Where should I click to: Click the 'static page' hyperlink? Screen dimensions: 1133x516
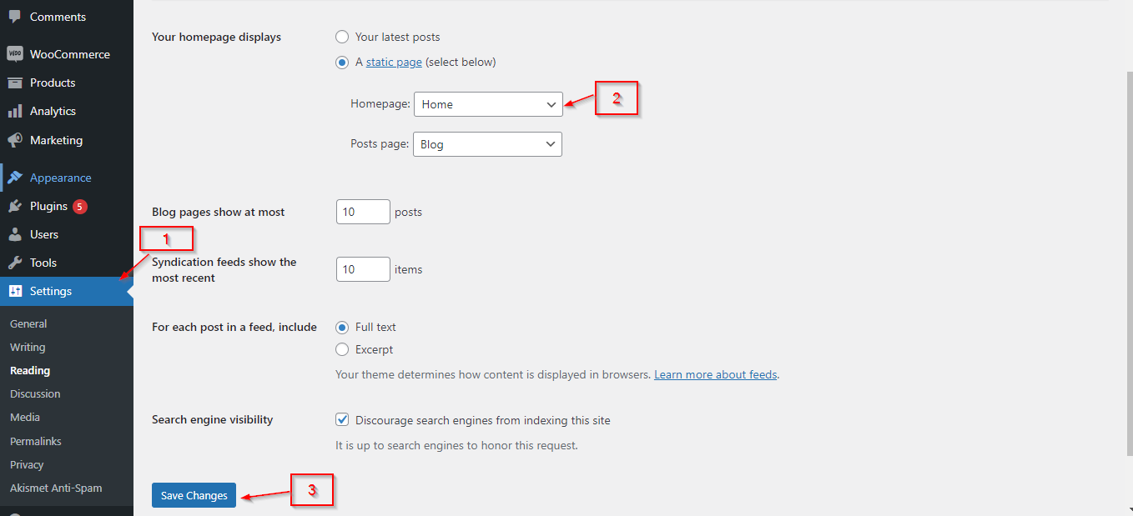(x=394, y=62)
